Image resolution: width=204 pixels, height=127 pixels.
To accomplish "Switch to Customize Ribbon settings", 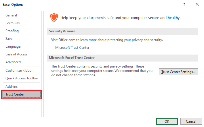I will click(19, 70).
